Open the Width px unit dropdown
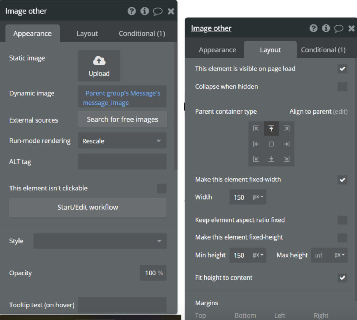Screen dimensions: 357x320 pos(258,197)
